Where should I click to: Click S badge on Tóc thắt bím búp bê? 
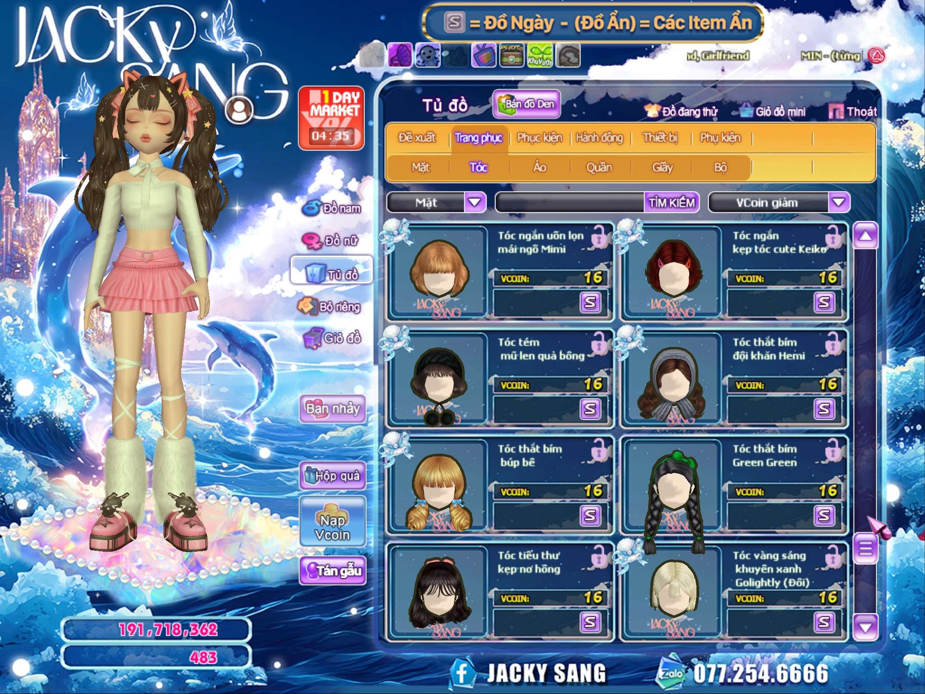(590, 516)
